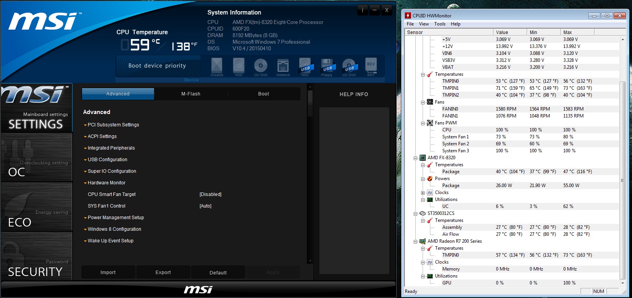Open the SECURITY password panel

37,256
